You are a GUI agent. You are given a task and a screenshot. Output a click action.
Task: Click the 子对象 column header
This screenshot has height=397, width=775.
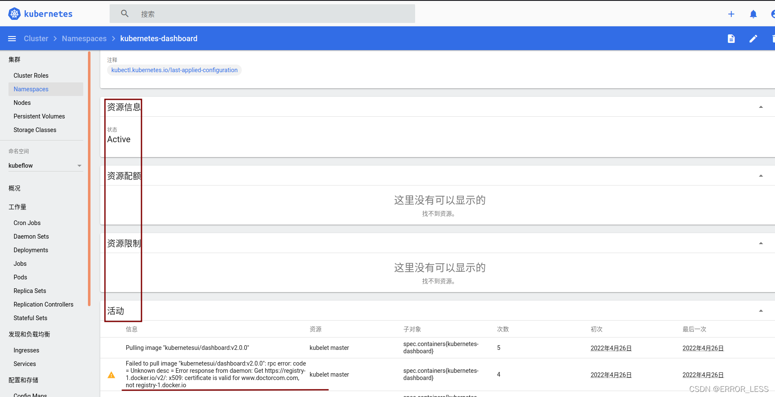tap(412, 329)
